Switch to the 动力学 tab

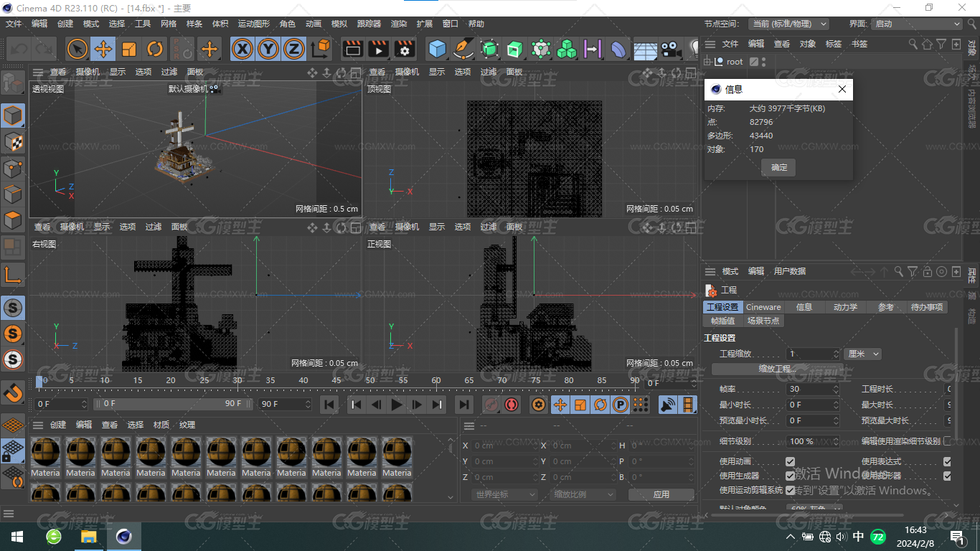pyautogui.click(x=845, y=307)
